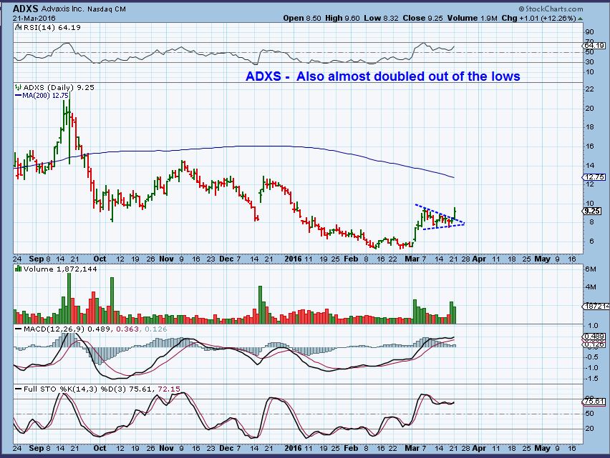The height and width of the screenshot is (458, 610).
Task: Click Dec on the bottom date axis
Action: tap(226, 448)
